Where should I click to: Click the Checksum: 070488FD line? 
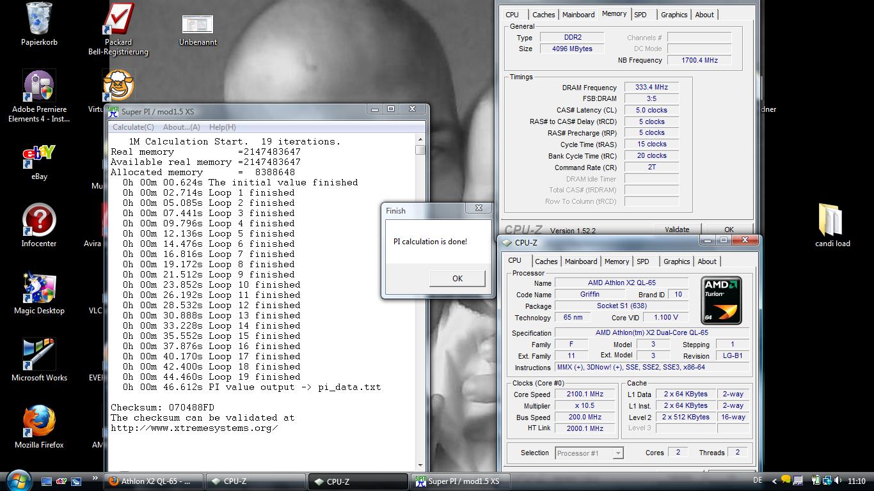[x=163, y=407]
